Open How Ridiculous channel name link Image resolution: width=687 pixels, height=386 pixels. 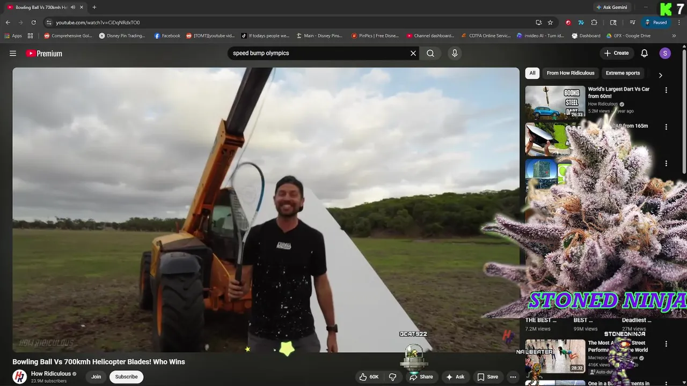51,374
